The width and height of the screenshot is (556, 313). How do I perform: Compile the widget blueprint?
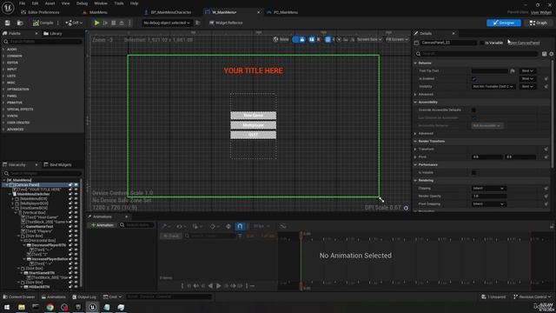pyautogui.click(x=43, y=23)
